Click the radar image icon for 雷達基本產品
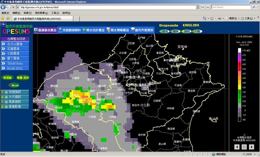260x157 pixels. [x=36, y=30]
